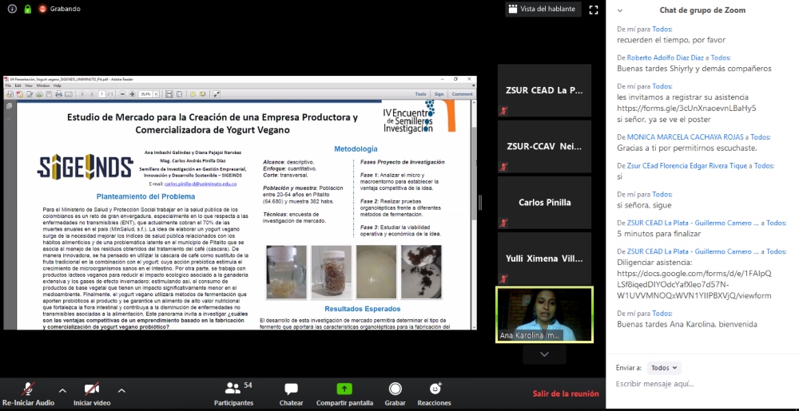The image size is (799, 411).
Task: Select the highlight text tool icon
Action: click(x=203, y=94)
